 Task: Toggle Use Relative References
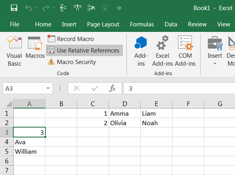(84, 50)
